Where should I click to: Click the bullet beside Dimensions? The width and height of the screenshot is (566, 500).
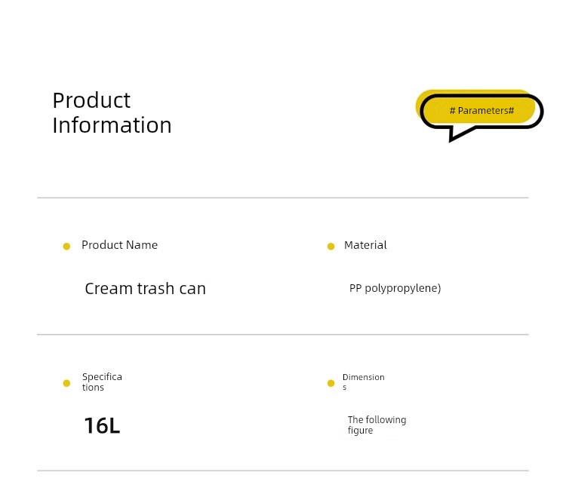coord(331,383)
